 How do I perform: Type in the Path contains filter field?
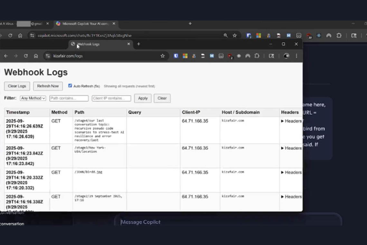coord(69,98)
